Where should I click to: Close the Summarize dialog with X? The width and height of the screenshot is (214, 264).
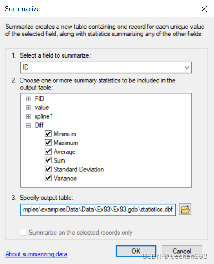[x=204, y=9]
